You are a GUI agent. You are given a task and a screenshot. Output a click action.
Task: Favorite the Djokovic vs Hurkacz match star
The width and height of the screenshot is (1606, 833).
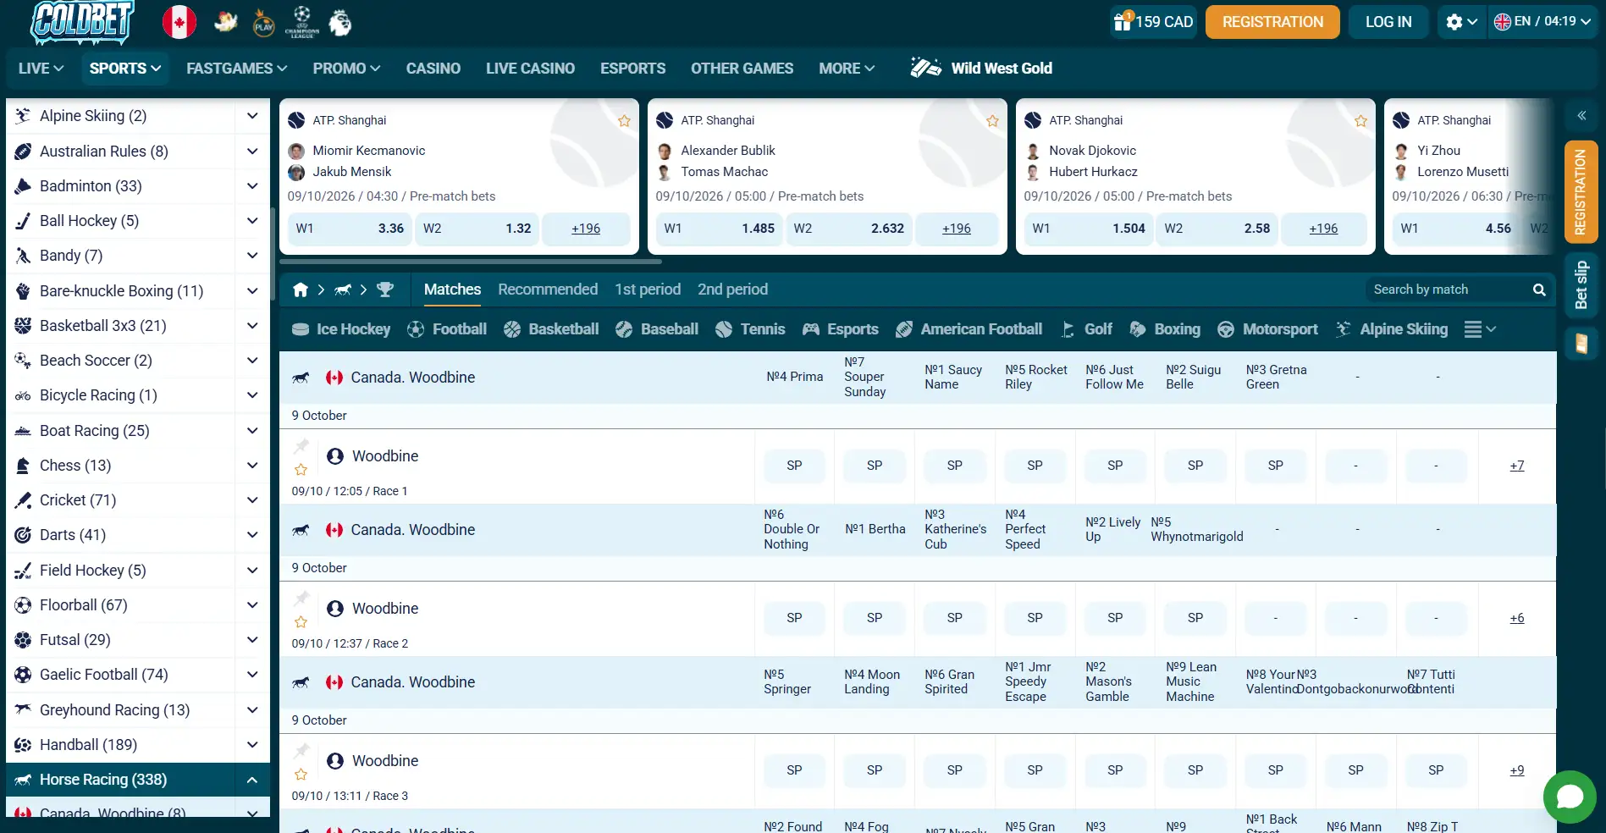(x=1360, y=121)
